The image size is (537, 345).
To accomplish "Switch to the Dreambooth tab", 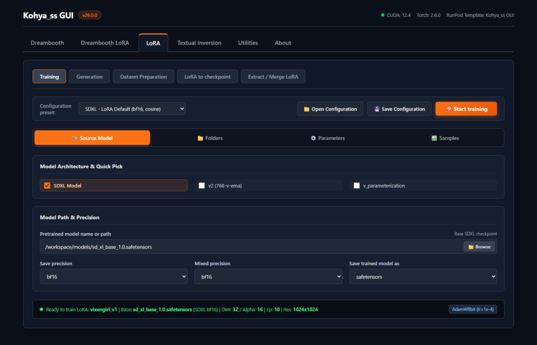I will [47, 43].
